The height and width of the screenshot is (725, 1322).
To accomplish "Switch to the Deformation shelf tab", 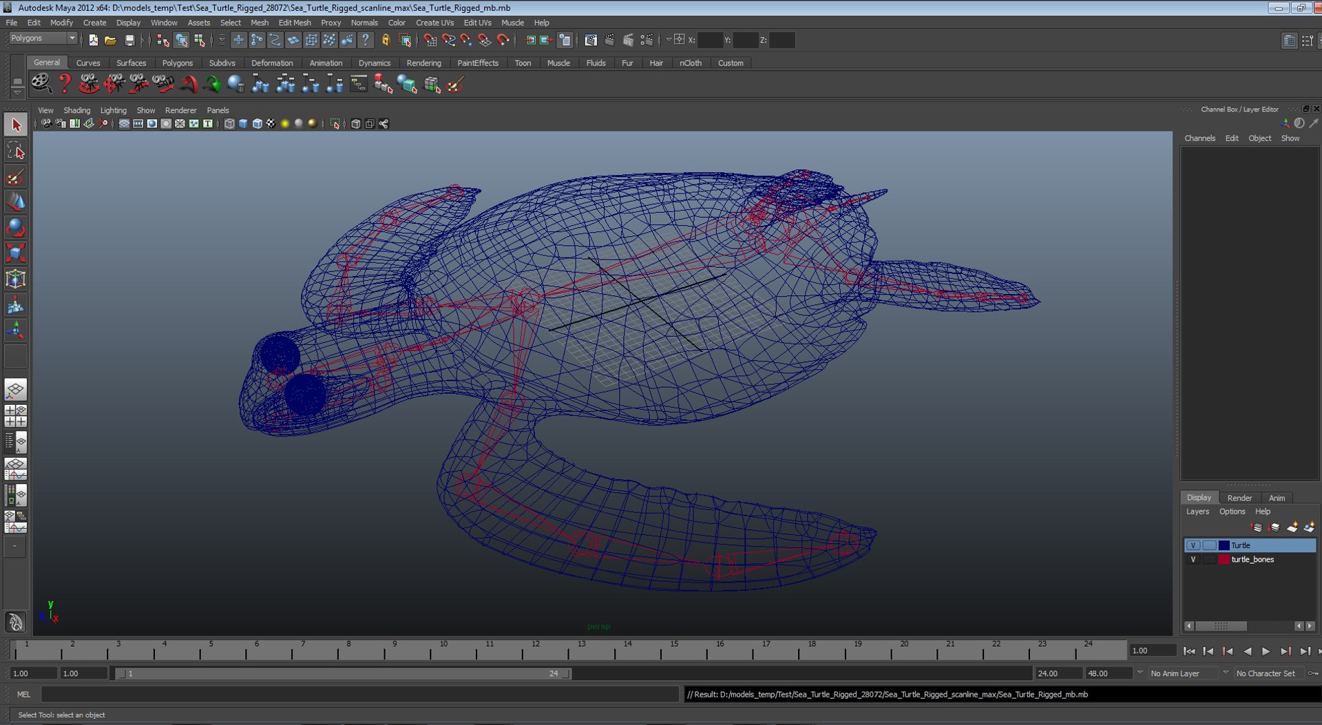I will (x=272, y=63).
